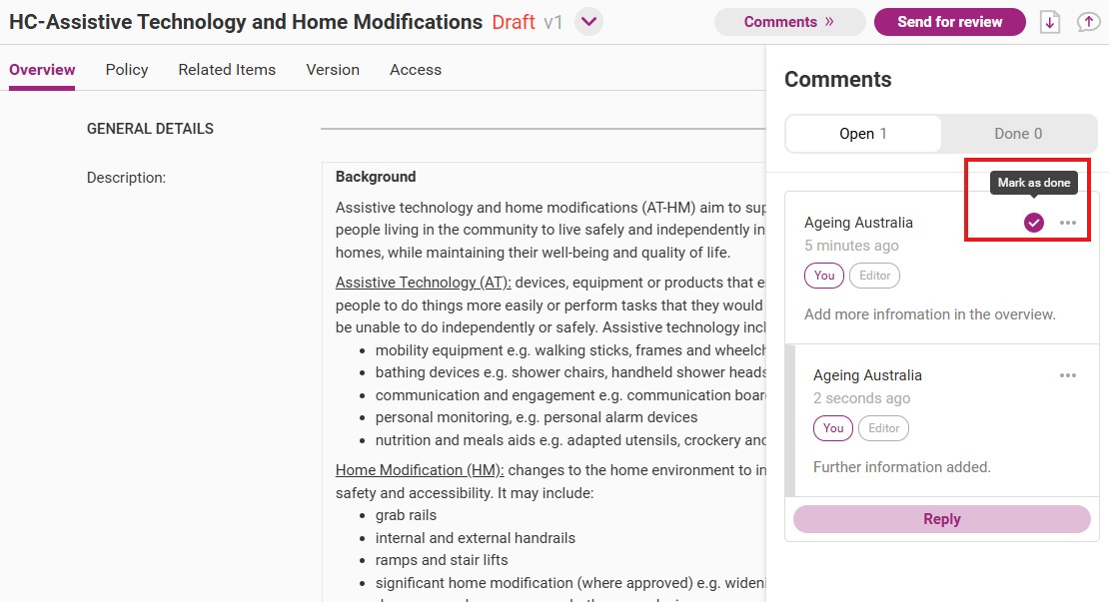Screen dimensions: 1109x602
Task: Reply to the comment thread
Action: [942, 519]
